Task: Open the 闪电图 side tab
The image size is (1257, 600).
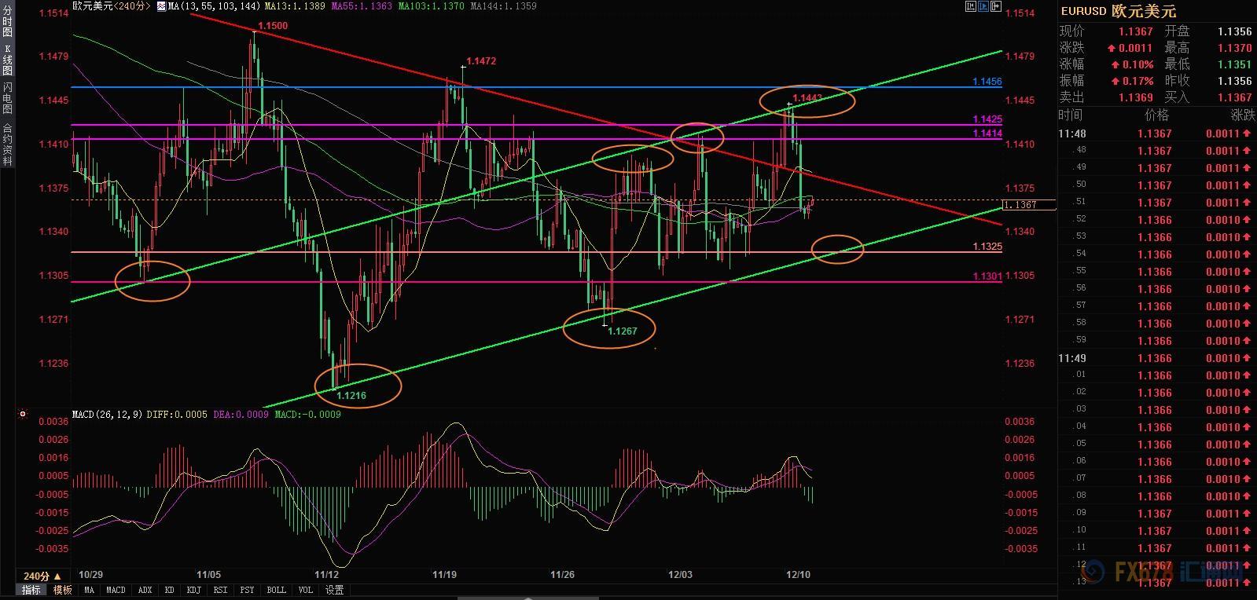Action: (x=7, y=97)
